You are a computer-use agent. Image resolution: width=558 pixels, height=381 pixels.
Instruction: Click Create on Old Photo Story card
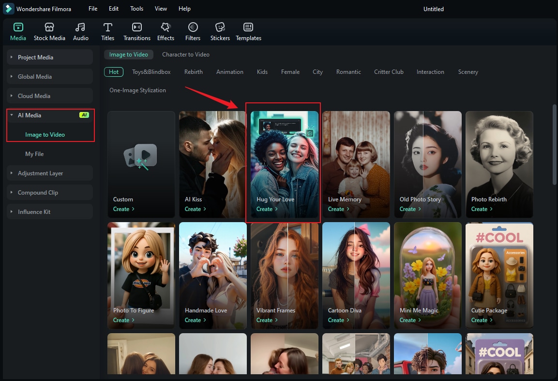coord(410,209)
